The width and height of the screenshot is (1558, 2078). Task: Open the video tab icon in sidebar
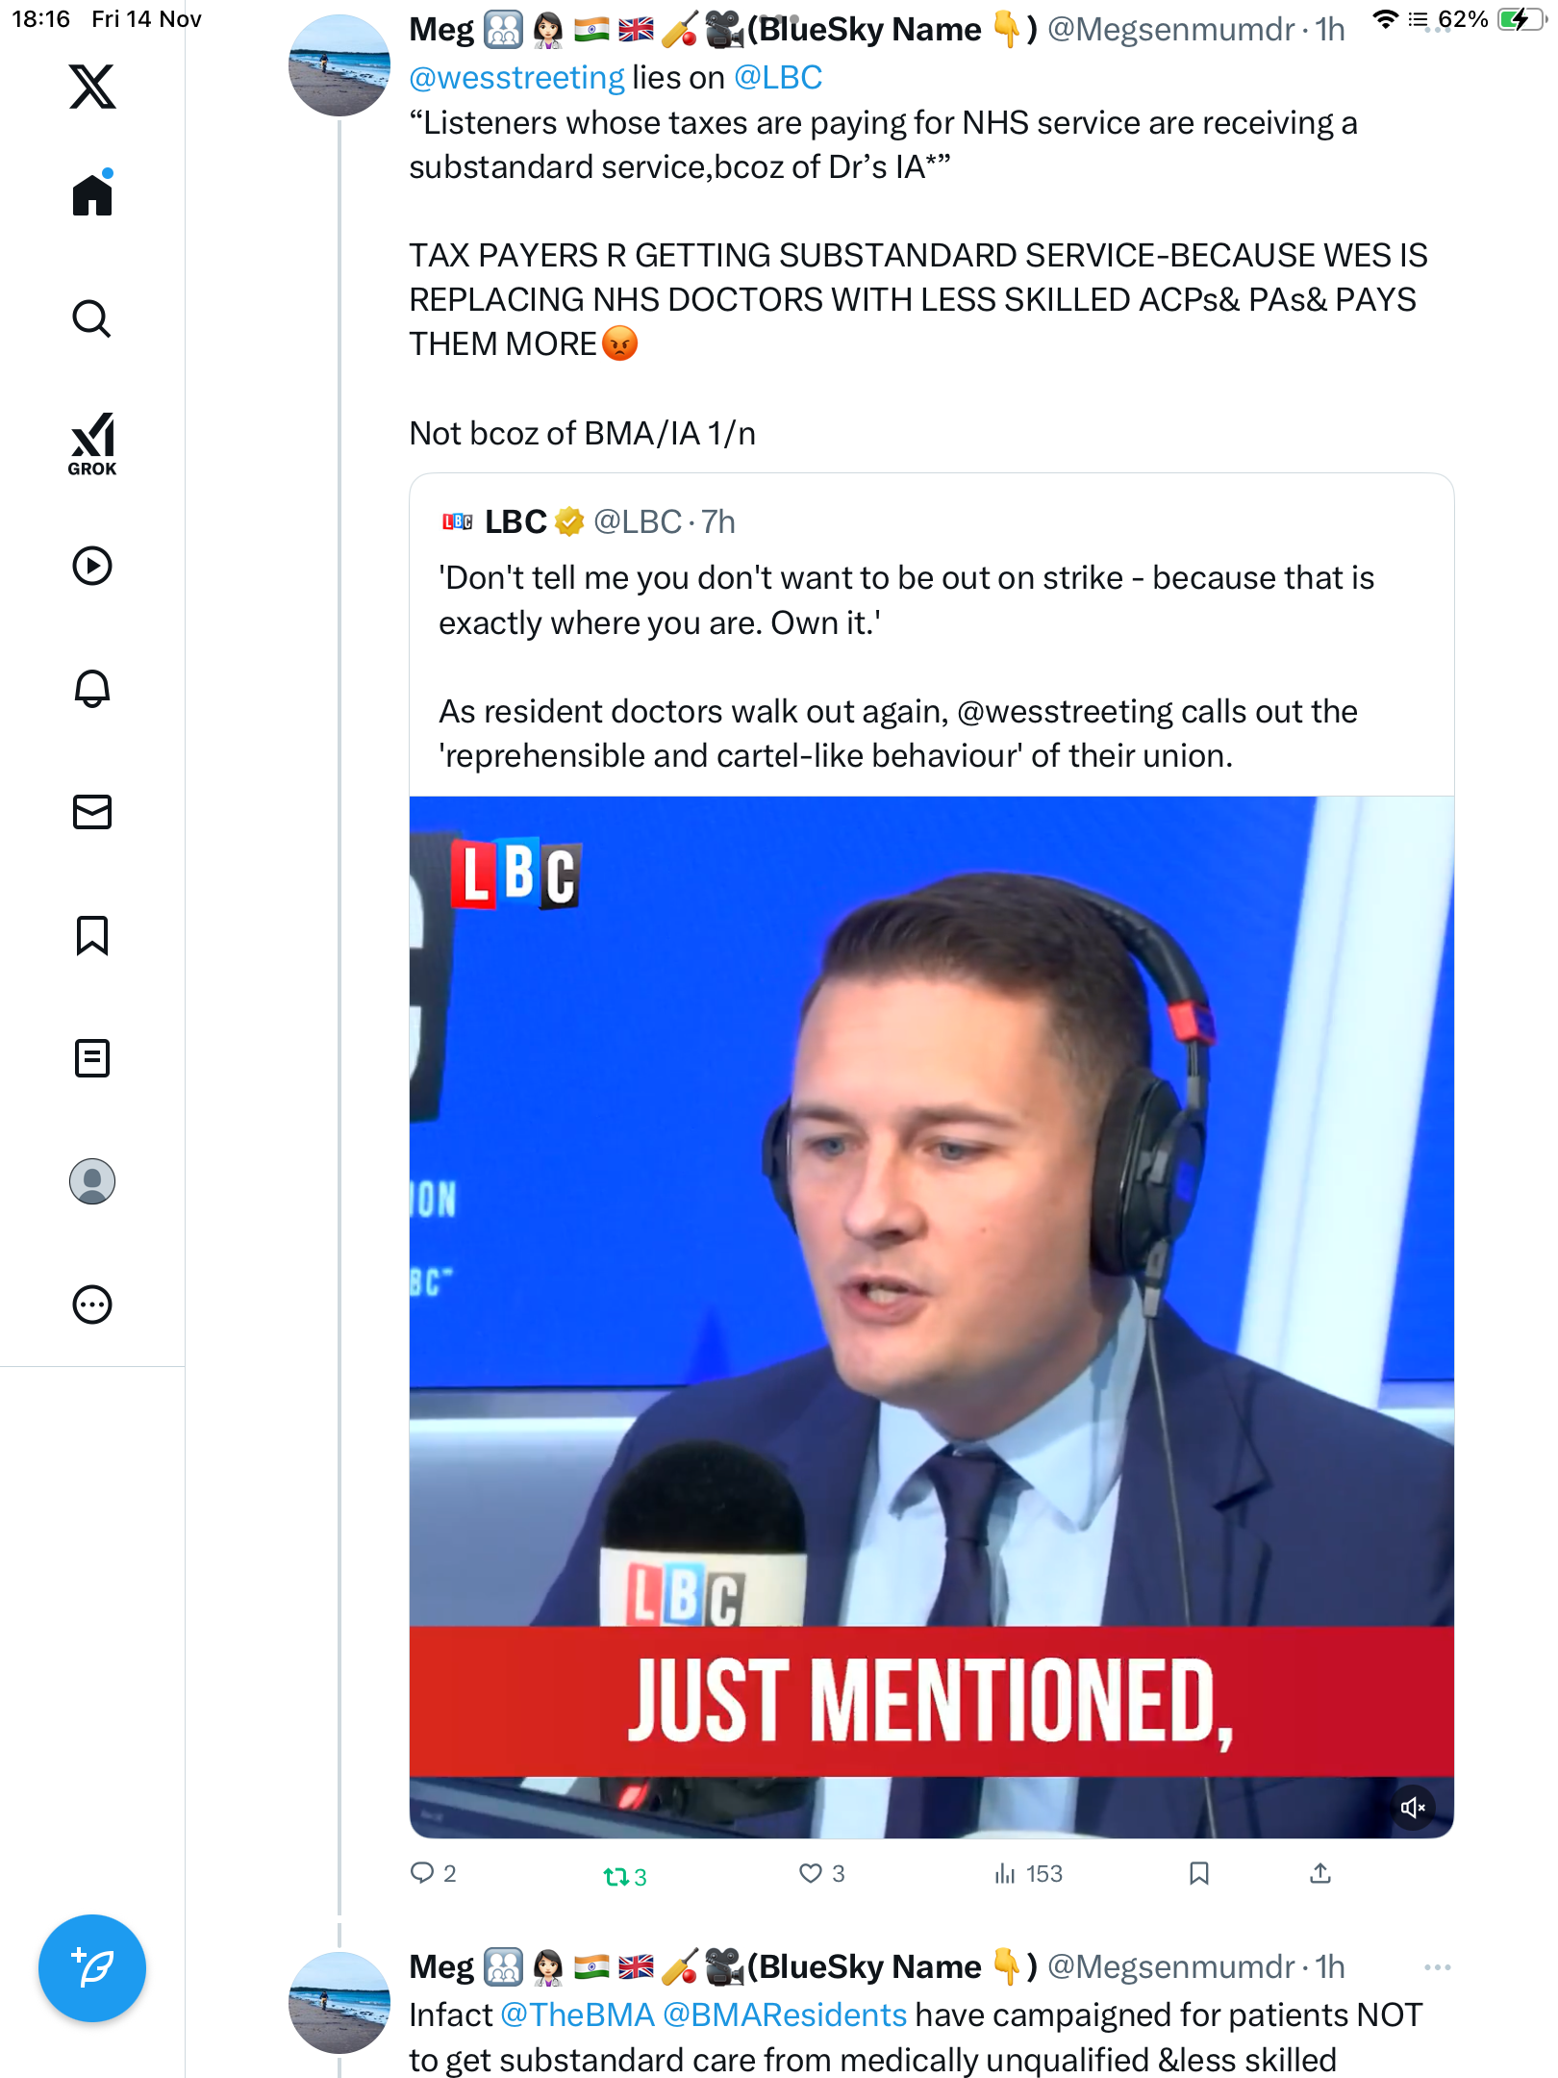[x=92, y=566]
